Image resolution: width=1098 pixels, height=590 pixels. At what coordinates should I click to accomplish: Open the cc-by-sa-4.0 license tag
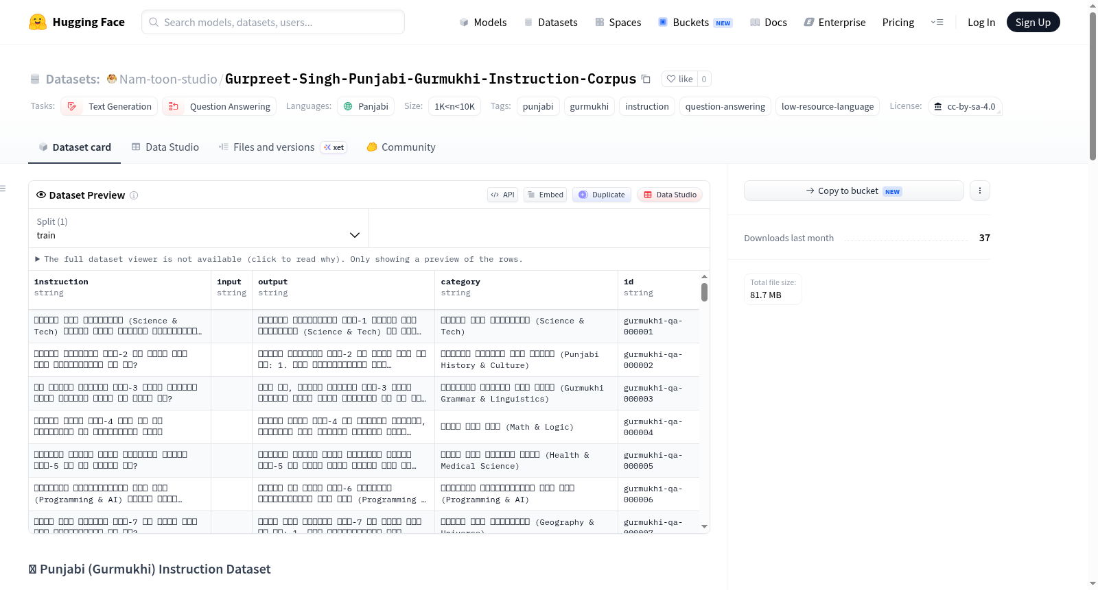click(x=965, y=106)
